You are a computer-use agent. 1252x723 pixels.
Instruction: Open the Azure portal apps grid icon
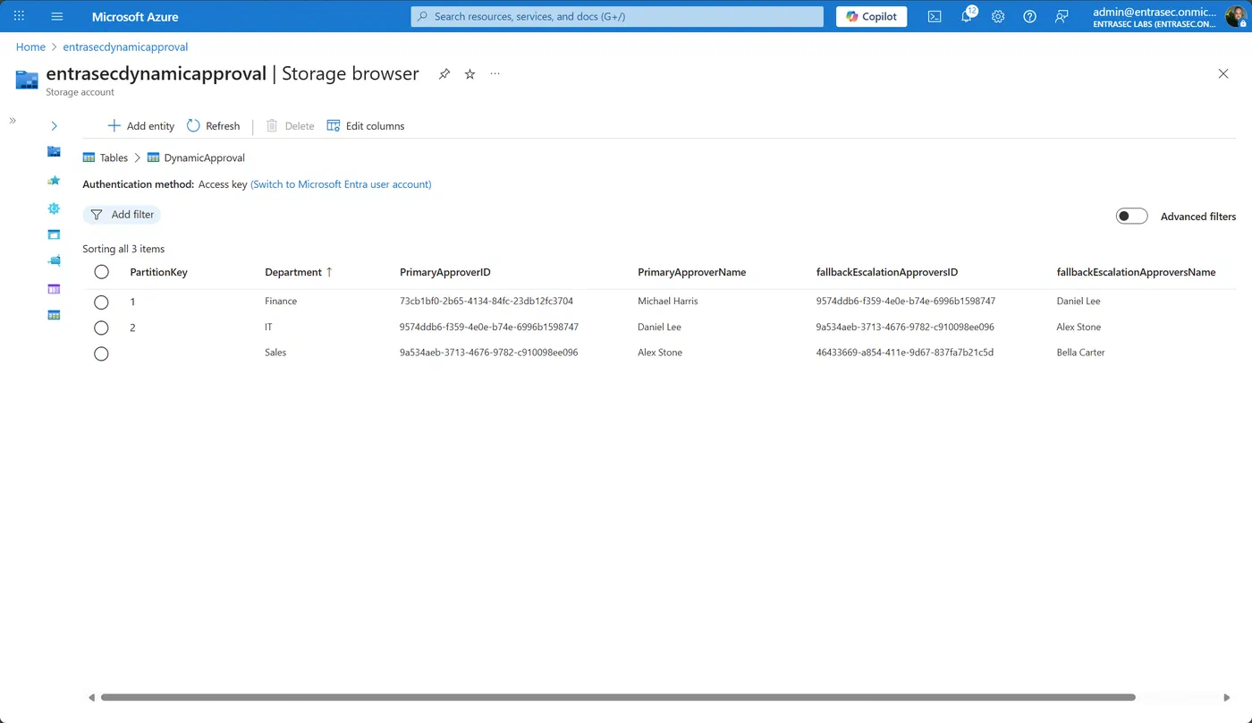(19, 16)
